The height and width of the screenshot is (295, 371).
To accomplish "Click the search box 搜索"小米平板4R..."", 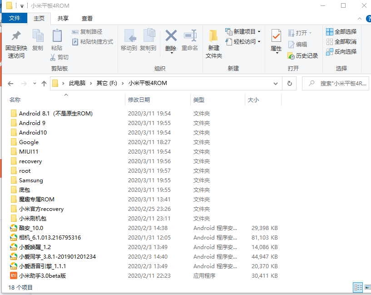I will (x=336, y=83).
